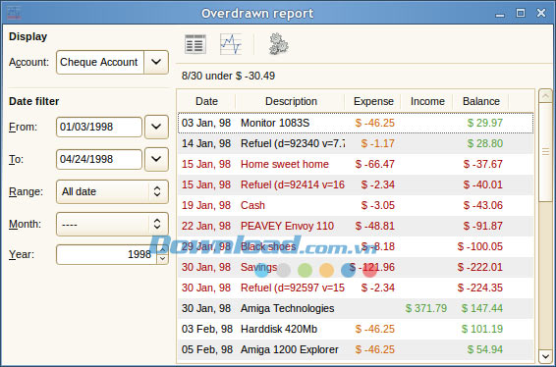Select the Amiga Technologies row
The width and height of the screenshot is (556, 367).
[x=356, y=308]
